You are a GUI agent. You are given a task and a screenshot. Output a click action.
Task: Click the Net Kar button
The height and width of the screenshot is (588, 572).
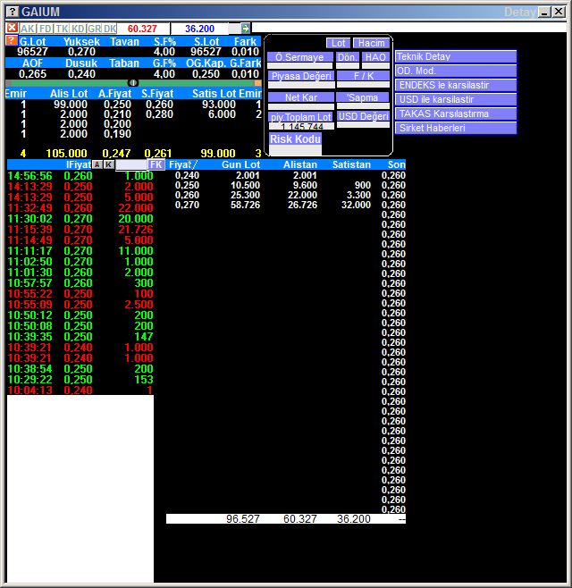pyautogui.click(x=301, y=97)
